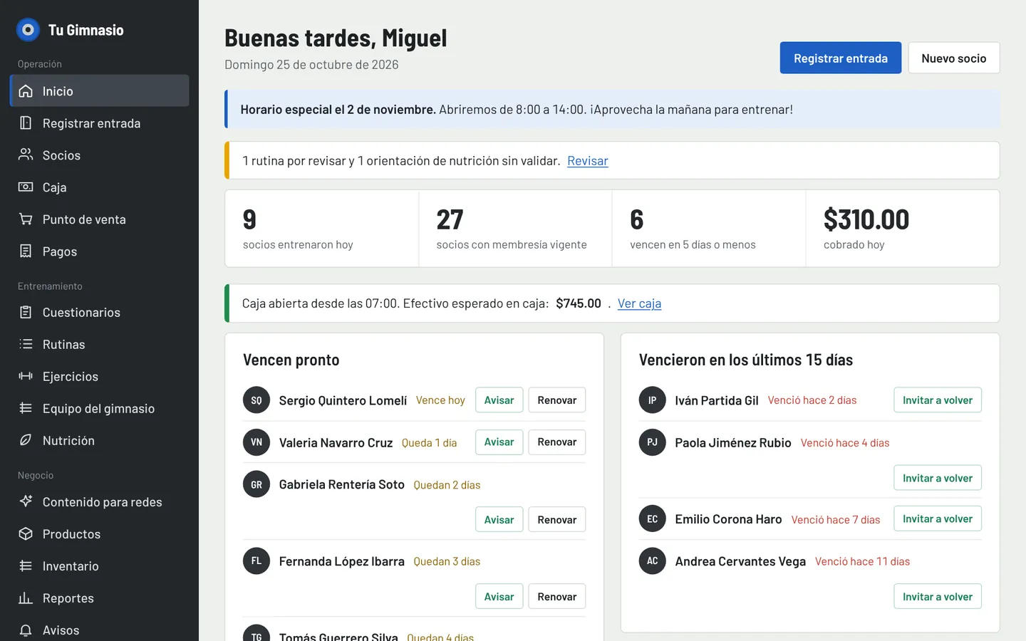Image resolution: width=1026 pixels, height=641 pixels.
Task: Click the door icon beside Registrar entrada
Action: click(x=26, y=123)
